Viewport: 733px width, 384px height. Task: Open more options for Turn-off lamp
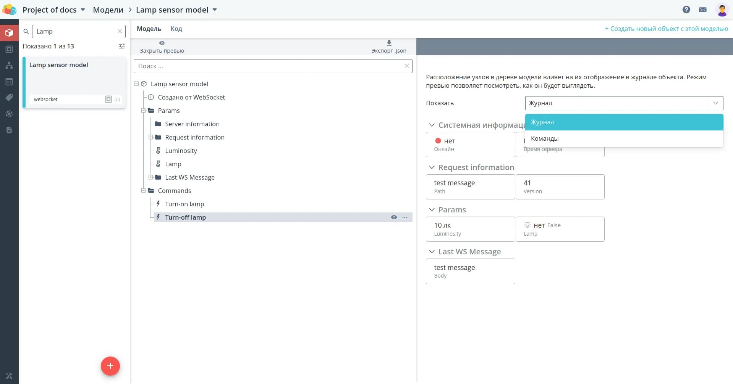405,217
